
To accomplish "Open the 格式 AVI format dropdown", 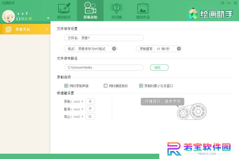I will [90, 49].
